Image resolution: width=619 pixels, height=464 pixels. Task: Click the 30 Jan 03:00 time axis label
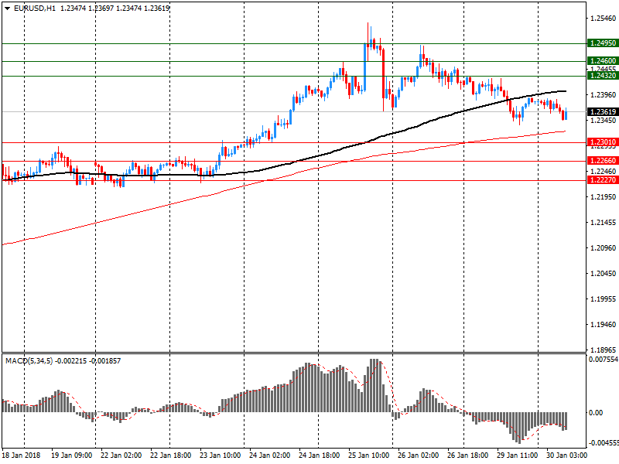567,455
